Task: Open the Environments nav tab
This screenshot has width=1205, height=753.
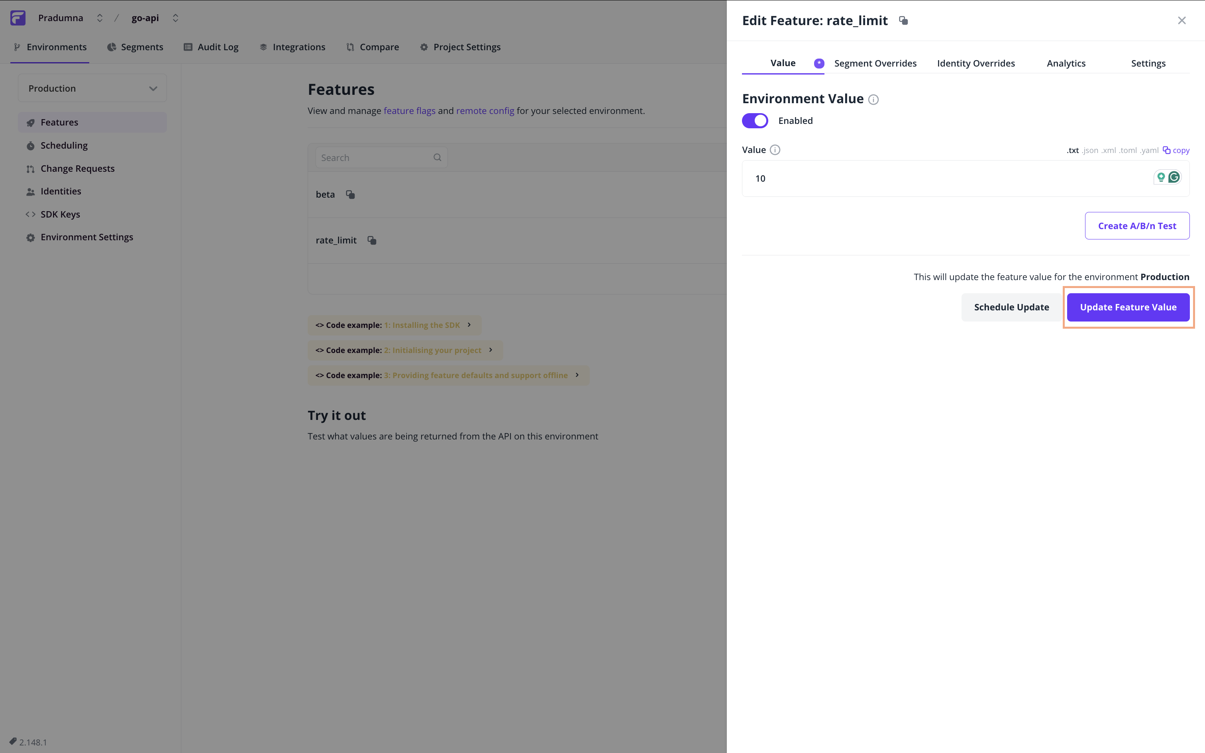Action: [x=50, y=47]
